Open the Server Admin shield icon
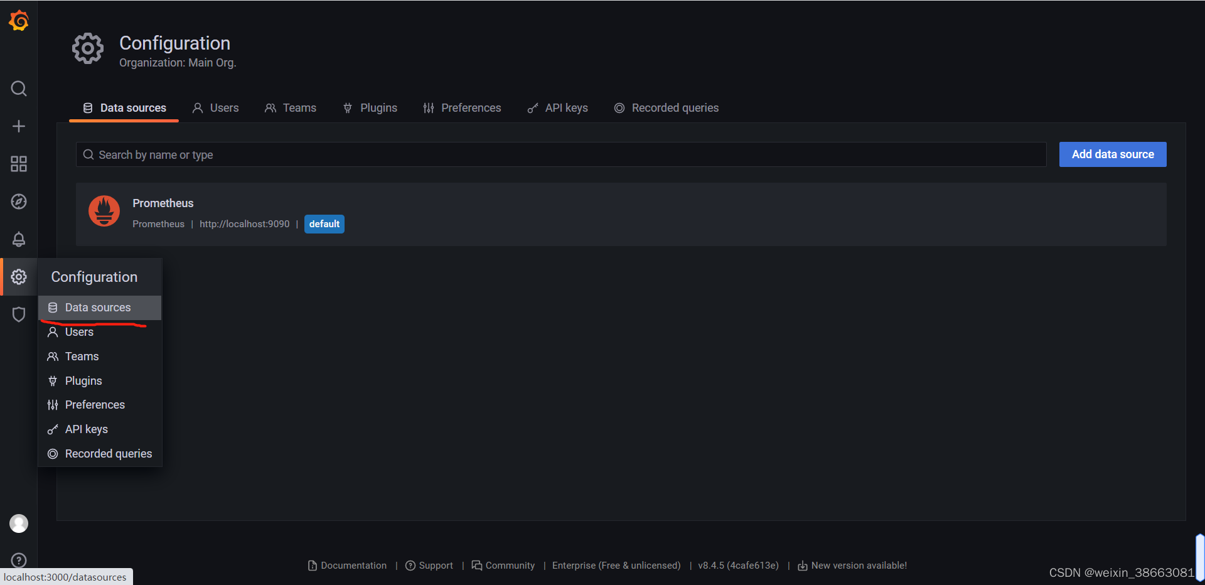1205x585 pixels. click(19, 314)
